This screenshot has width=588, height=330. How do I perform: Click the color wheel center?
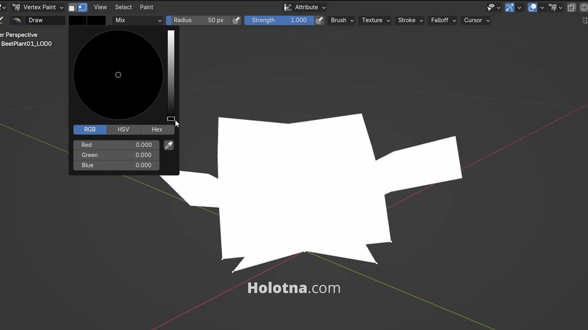118,75
